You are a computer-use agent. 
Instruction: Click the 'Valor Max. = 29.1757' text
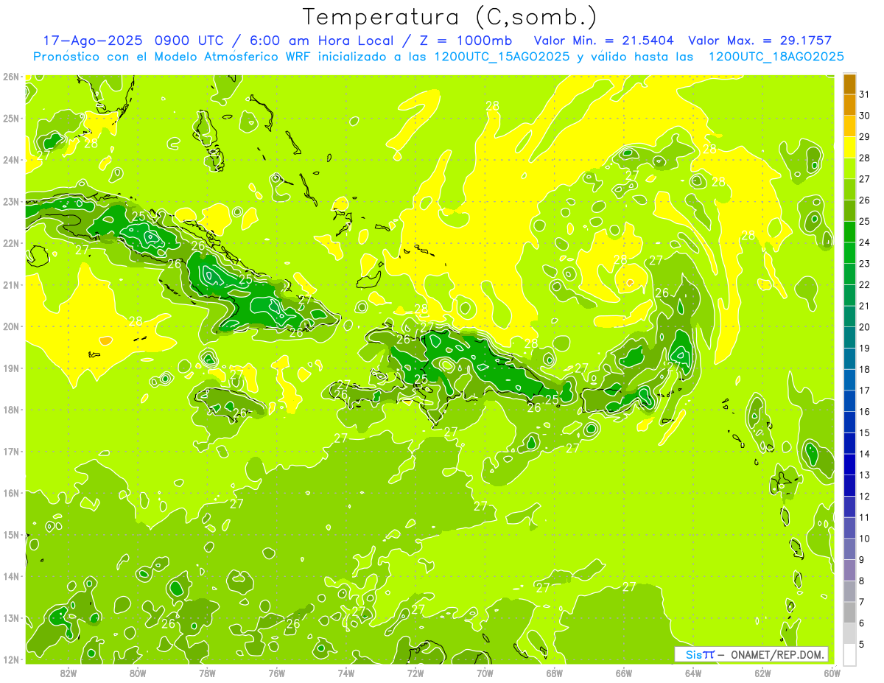[760, 41]
